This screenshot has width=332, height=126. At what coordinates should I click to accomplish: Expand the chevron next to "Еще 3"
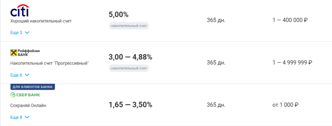coord(27,33)
